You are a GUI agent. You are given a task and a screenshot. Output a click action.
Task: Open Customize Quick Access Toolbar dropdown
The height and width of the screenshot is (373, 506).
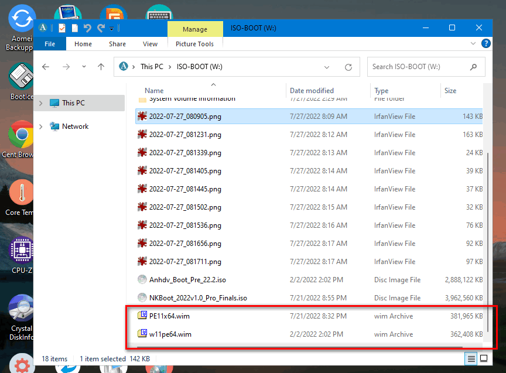(111, 29)
